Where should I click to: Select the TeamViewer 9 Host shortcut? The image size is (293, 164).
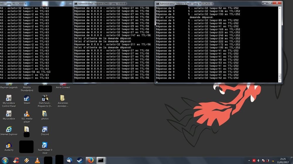coord(45,148)
